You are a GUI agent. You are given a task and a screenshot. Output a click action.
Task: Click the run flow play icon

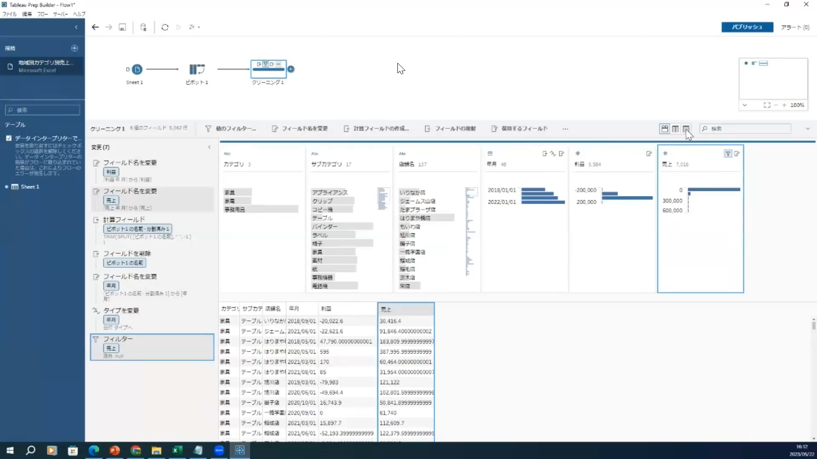click(178, 27)
